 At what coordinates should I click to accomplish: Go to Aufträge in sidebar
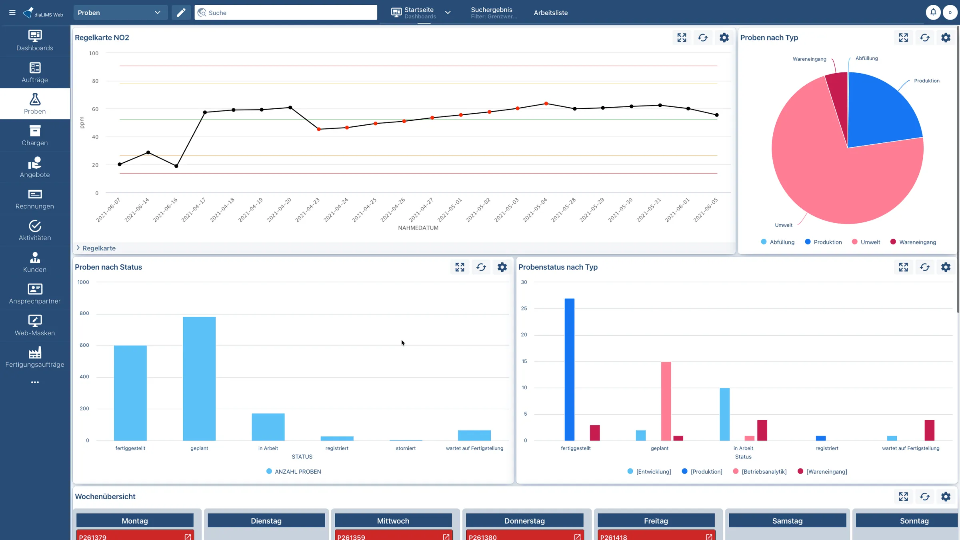35,72
